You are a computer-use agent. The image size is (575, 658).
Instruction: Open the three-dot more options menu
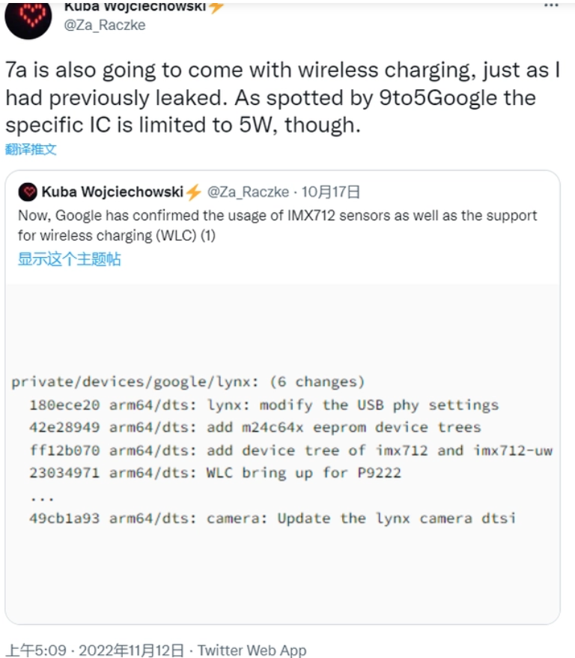click(551, 5)
